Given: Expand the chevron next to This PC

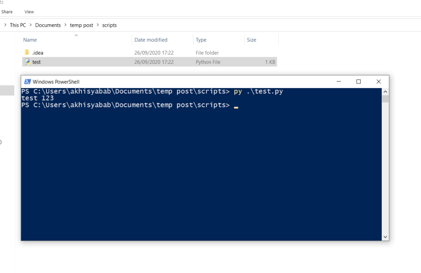Looking at the screenshot, I should 4,25.
